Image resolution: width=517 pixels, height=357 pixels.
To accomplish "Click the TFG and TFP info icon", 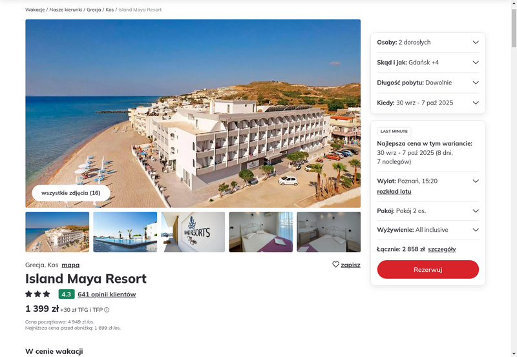I will 107,310.
